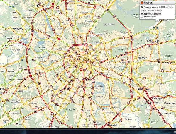This screenshot has height=134, width=176.
Task: Open road closed sign near Новоивановское
Action: click(x=30, y=76)
